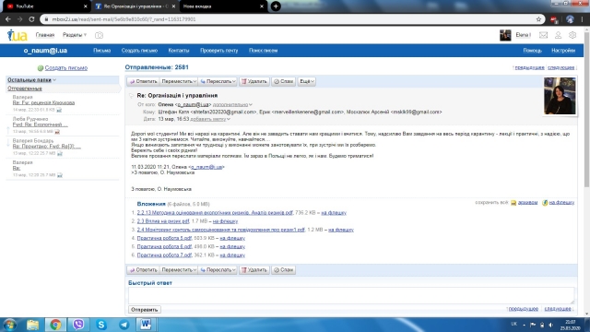Screen dimensions: 590x332
Task: Click Проверить почту in the blue bar
Action: (219, 51)
